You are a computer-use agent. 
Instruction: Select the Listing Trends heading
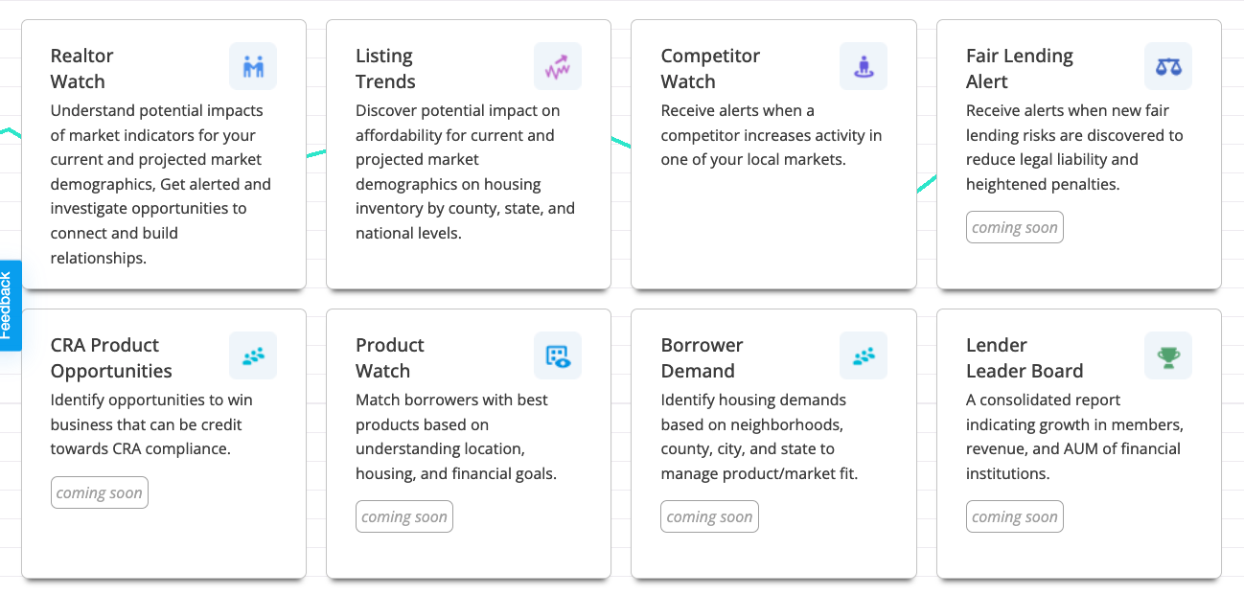(x=385, y=69)
